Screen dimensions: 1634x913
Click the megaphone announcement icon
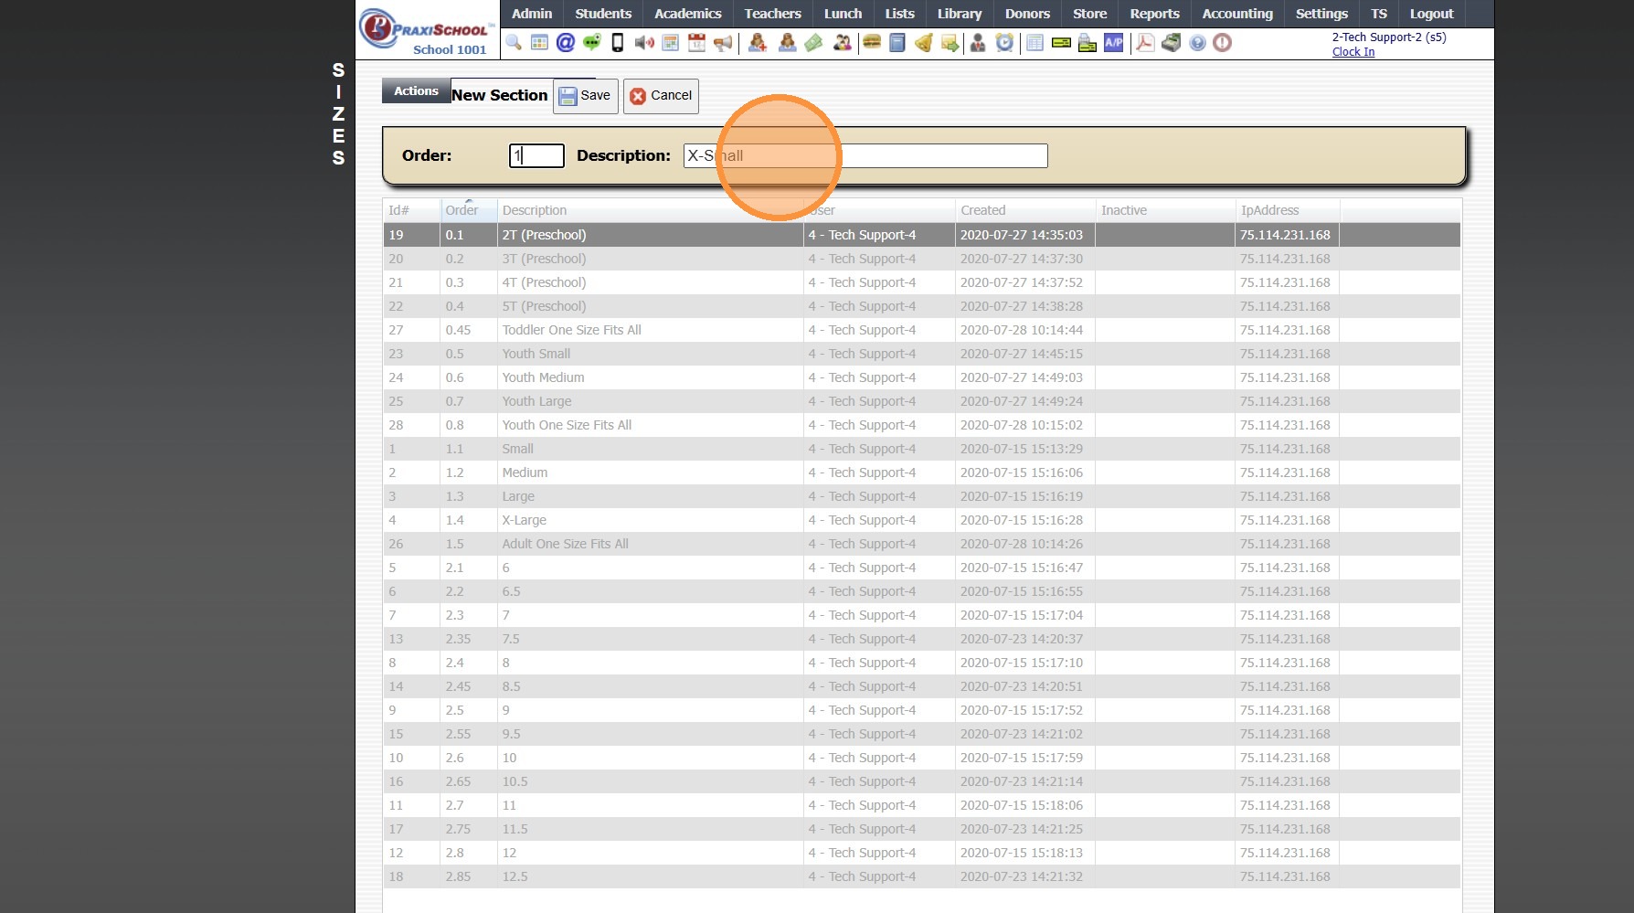(723, 43)
